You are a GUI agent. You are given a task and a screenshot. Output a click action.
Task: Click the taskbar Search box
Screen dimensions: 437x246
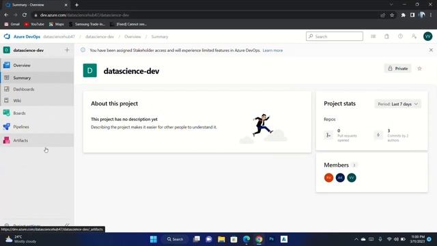(175, 239)
